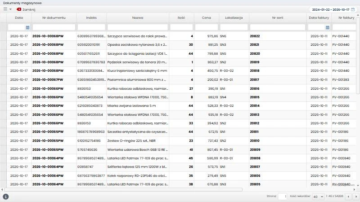Viewport: 360px width, 202px height.
Task: Click the Nr dokumentu filter field
Action: pyautogui.click(x=54, y=27)
